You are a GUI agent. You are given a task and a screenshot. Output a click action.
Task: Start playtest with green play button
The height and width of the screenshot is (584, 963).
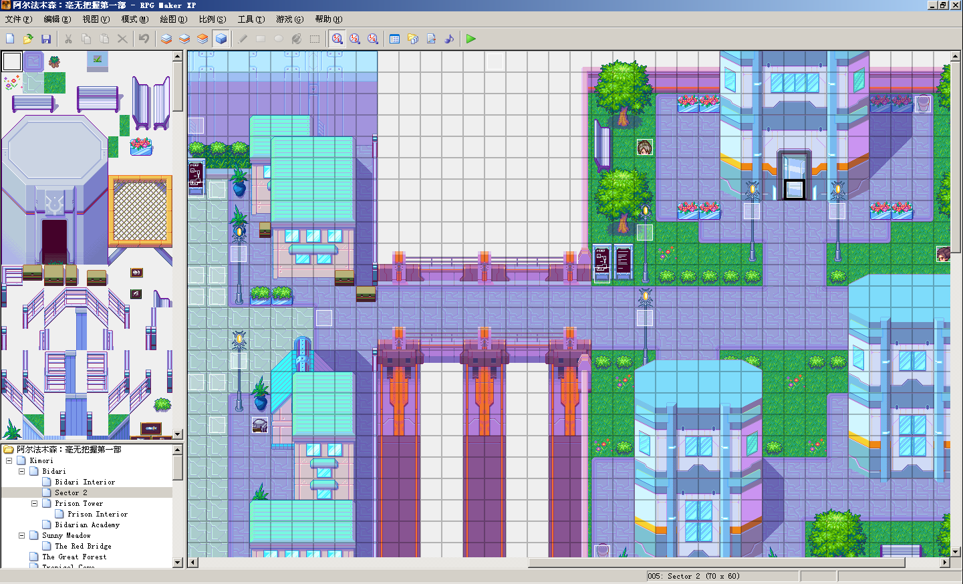[471, 39]
